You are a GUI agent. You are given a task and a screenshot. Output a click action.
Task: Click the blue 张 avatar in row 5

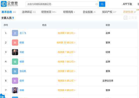click(15, 71)
